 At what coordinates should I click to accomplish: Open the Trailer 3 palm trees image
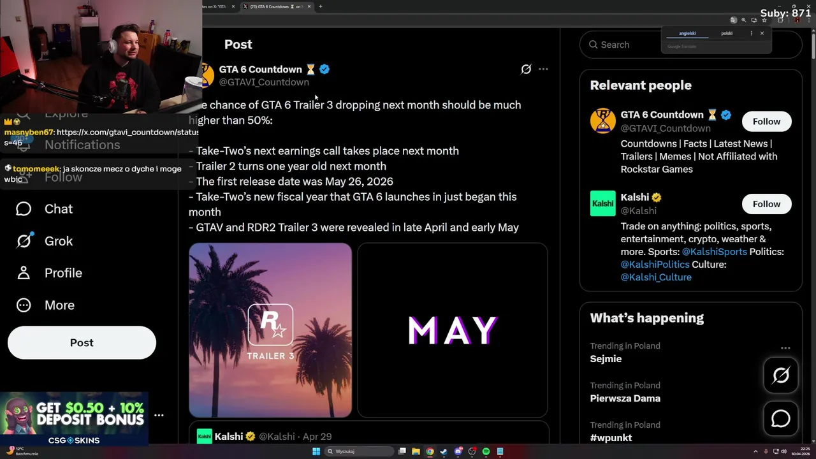pos(270,330)
